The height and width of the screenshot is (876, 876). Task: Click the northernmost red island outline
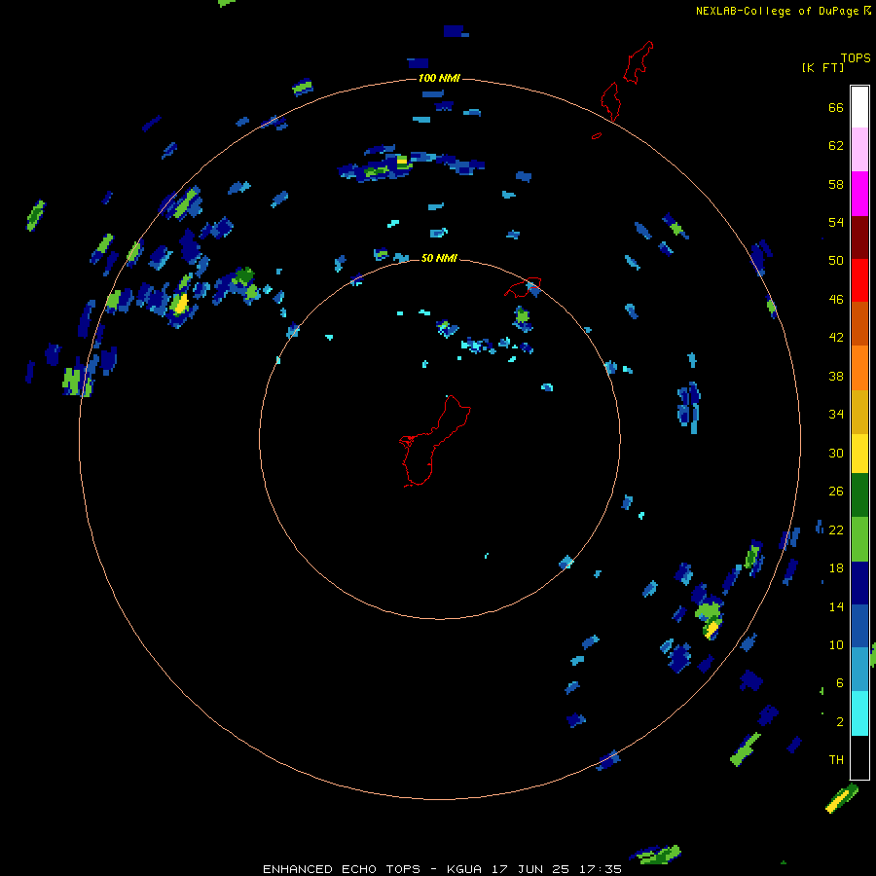click(x=638, y=62)
